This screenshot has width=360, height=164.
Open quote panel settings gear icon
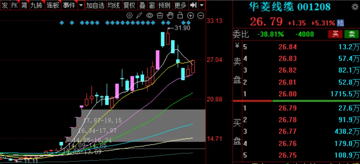[x=355, y=7]
